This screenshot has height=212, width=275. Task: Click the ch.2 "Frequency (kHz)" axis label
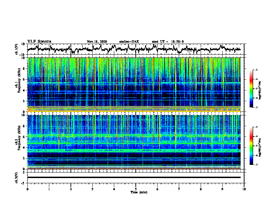[x=18, y=138]
